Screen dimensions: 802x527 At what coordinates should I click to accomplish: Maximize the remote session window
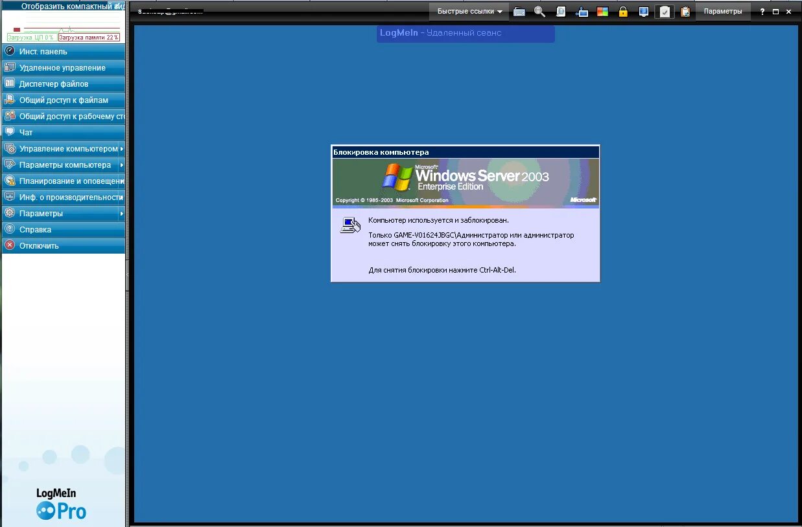point(775,12)
